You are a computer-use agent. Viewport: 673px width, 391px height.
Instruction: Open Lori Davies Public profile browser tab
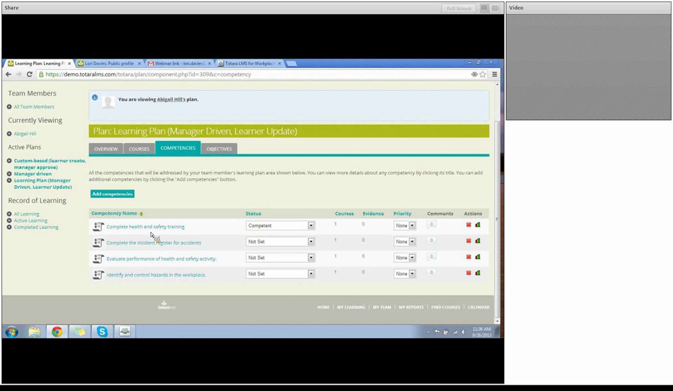(x=109, y=64)
